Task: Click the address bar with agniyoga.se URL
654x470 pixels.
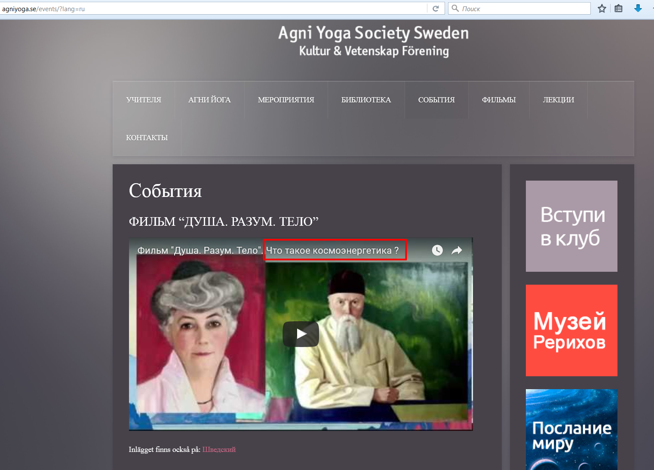Action: pos(215,9)
